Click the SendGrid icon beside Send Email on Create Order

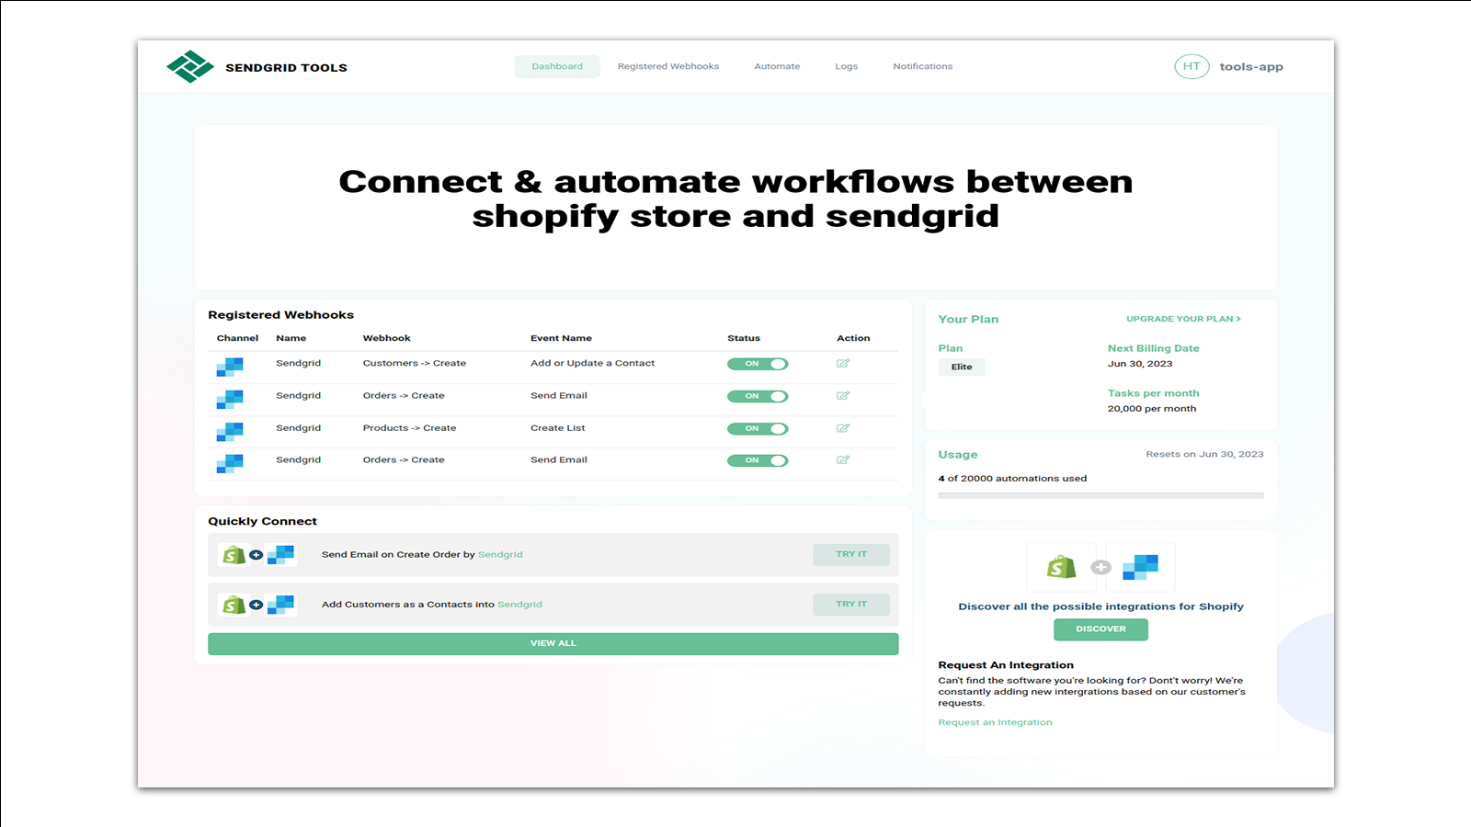tap(280, 555)
